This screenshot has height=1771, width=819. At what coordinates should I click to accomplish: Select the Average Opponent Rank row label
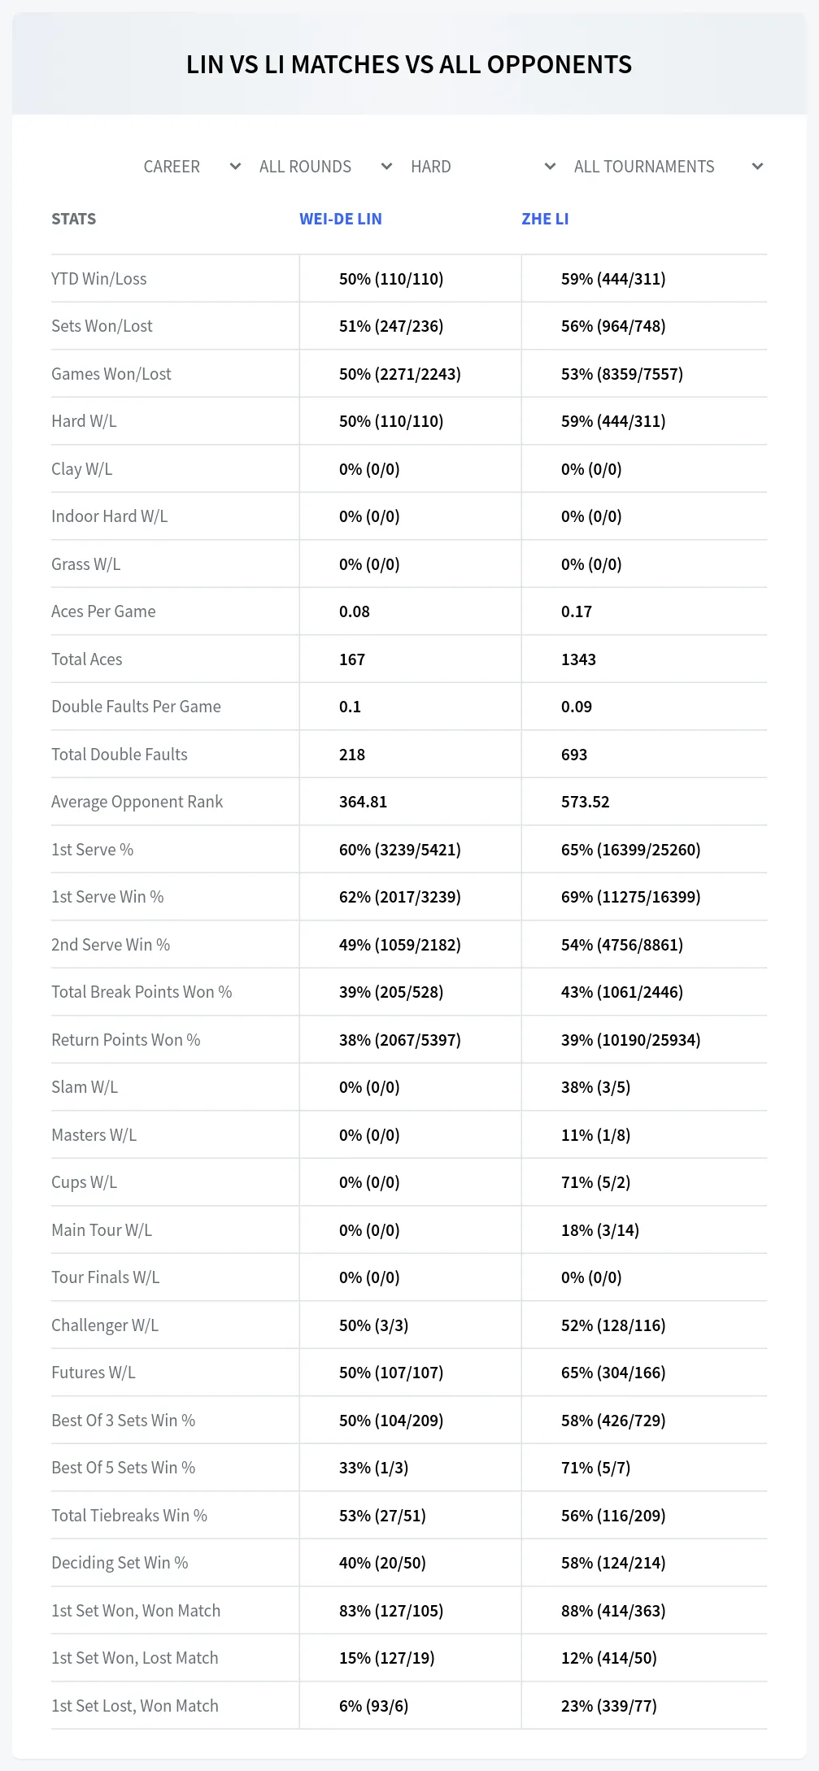(137, 802)
